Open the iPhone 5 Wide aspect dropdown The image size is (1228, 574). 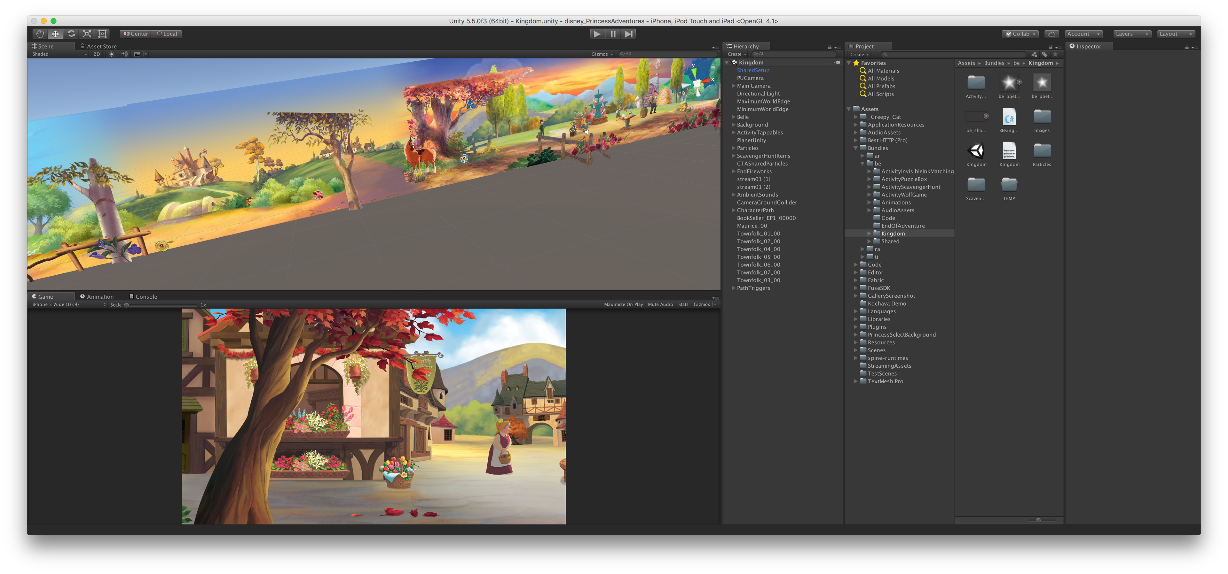(69, 304)
